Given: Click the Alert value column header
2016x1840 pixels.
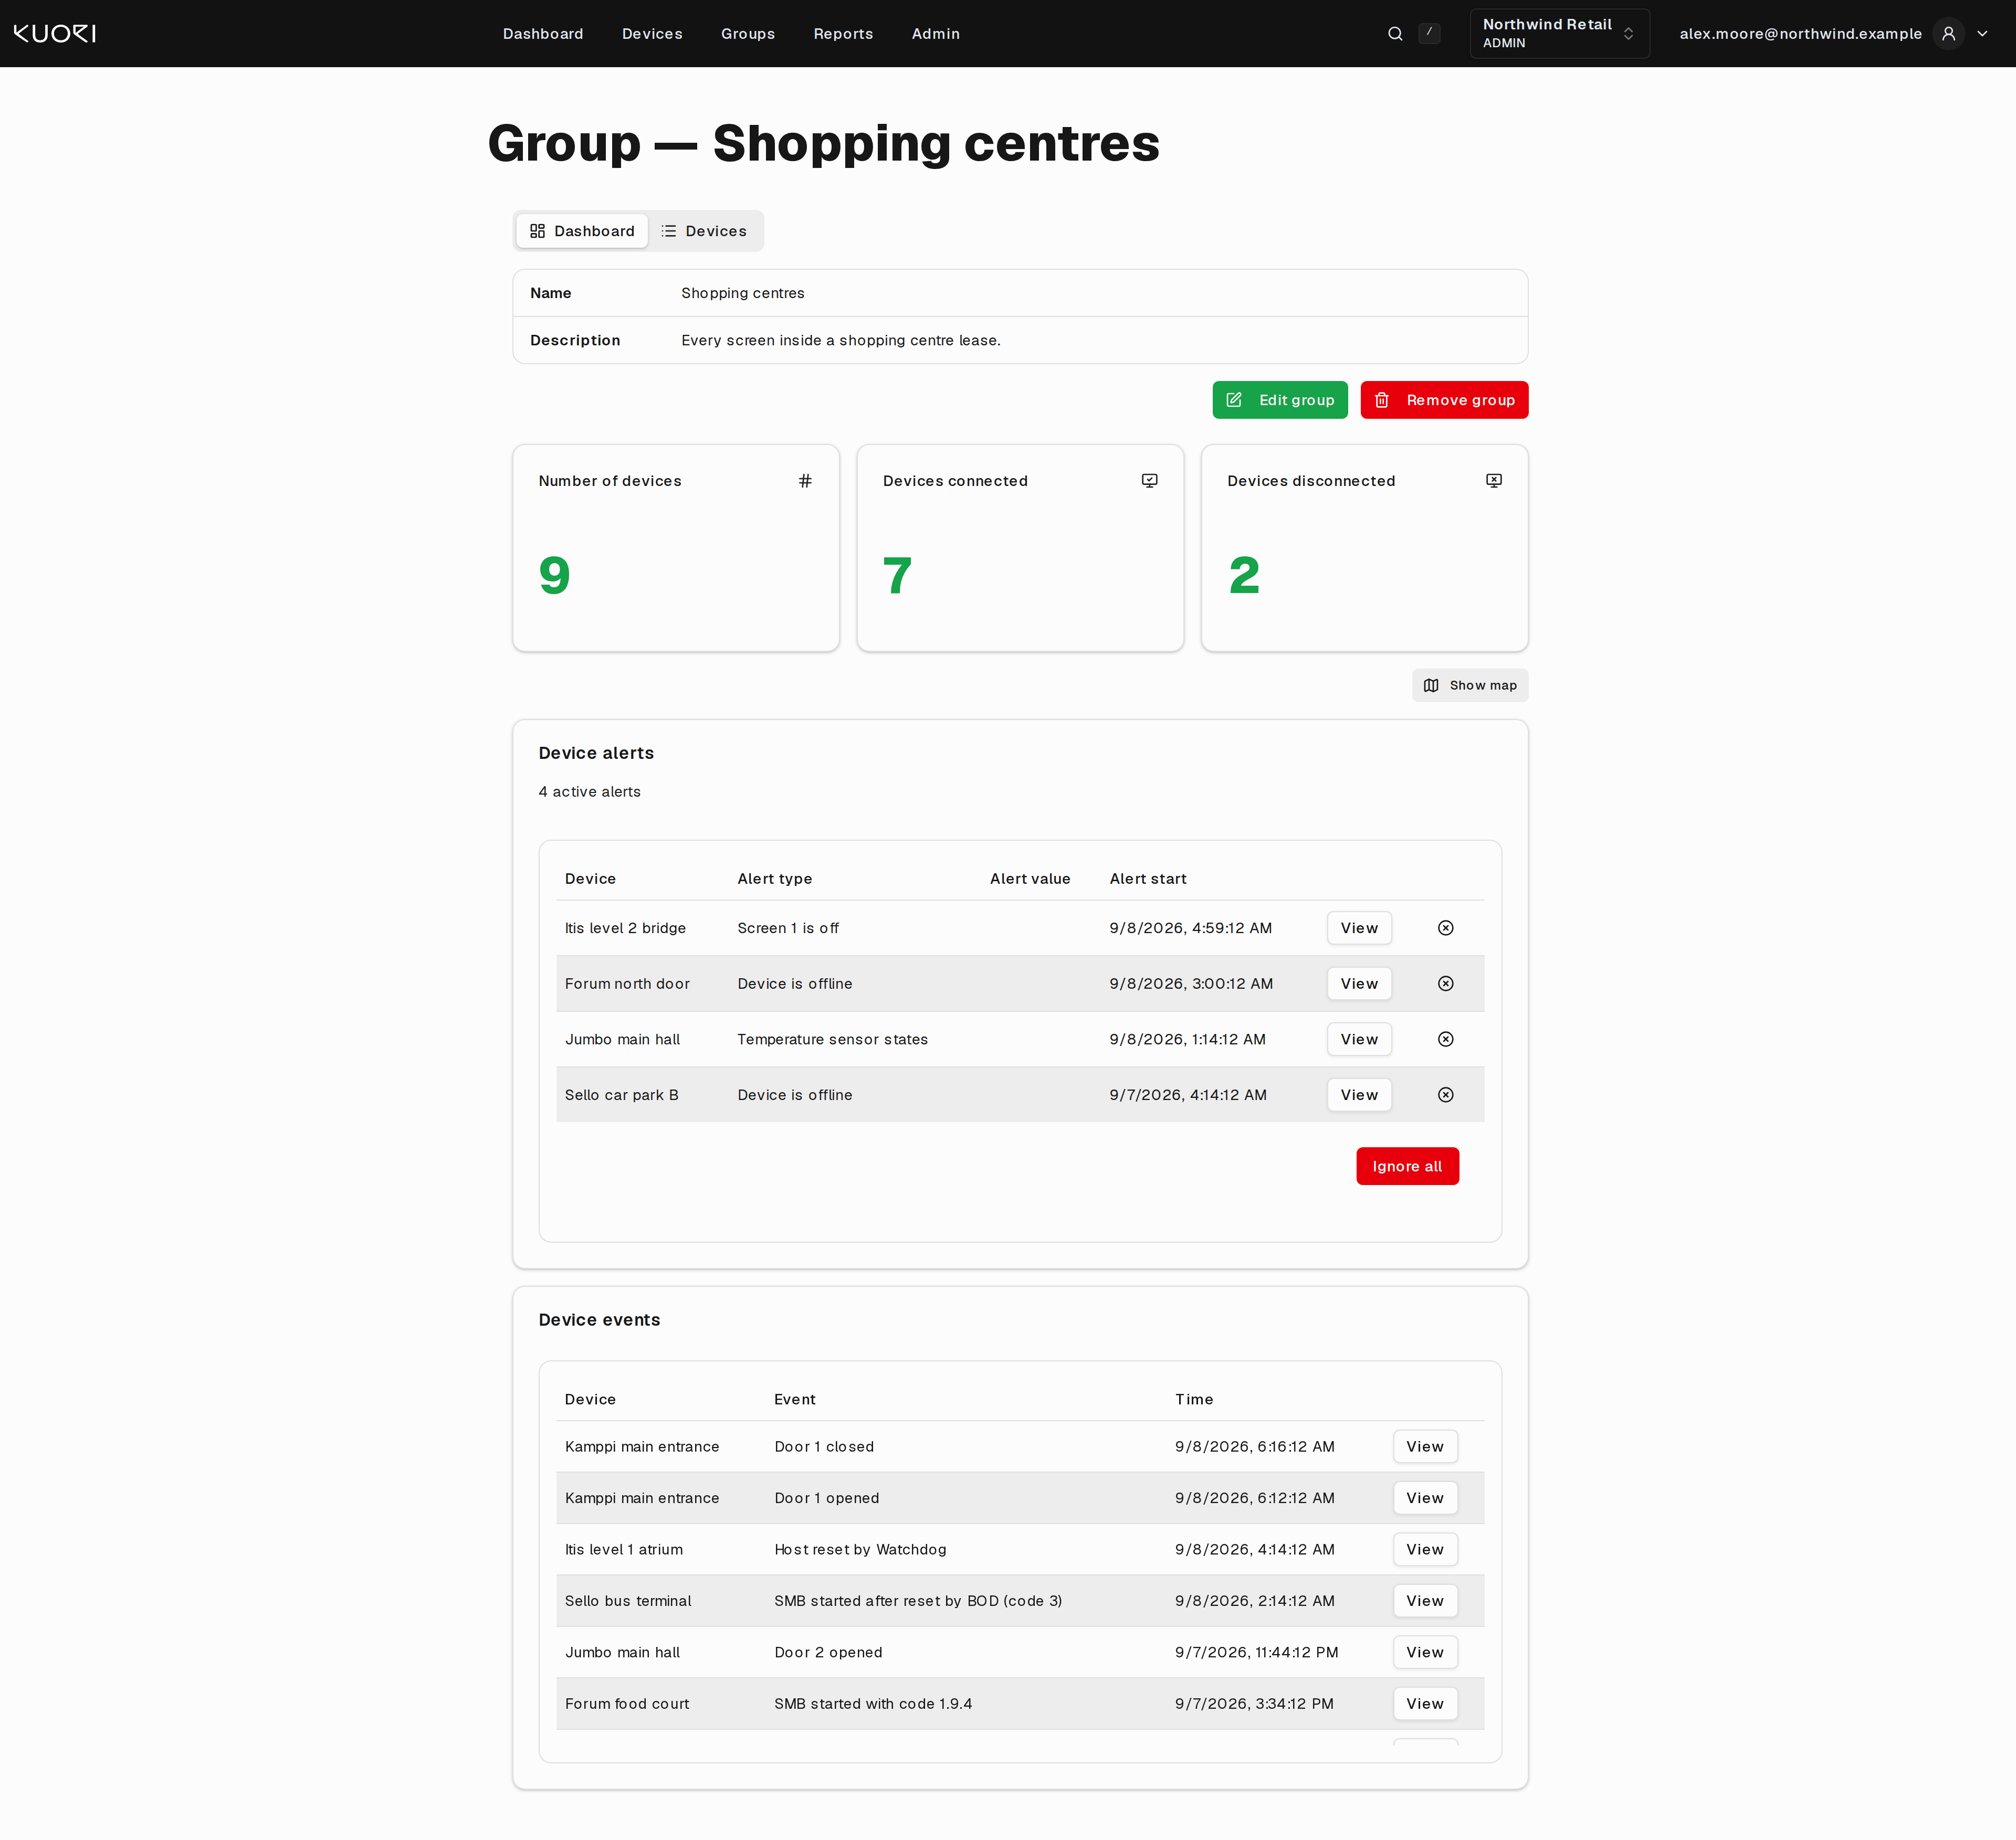Looking at the screenshot, I should click(x=1030, y=880).
